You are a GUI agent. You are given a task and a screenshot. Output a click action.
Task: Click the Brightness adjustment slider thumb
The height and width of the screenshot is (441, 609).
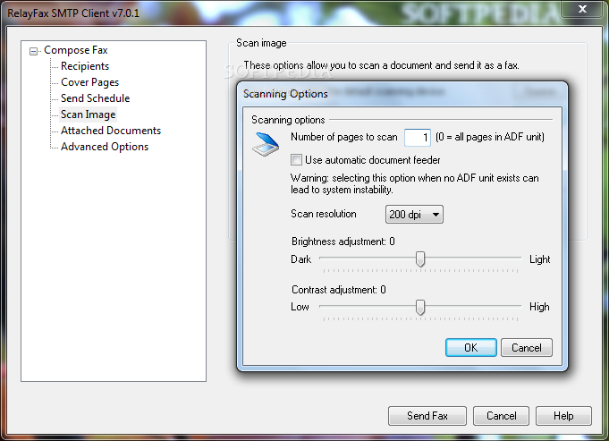[x=419, y=259]
